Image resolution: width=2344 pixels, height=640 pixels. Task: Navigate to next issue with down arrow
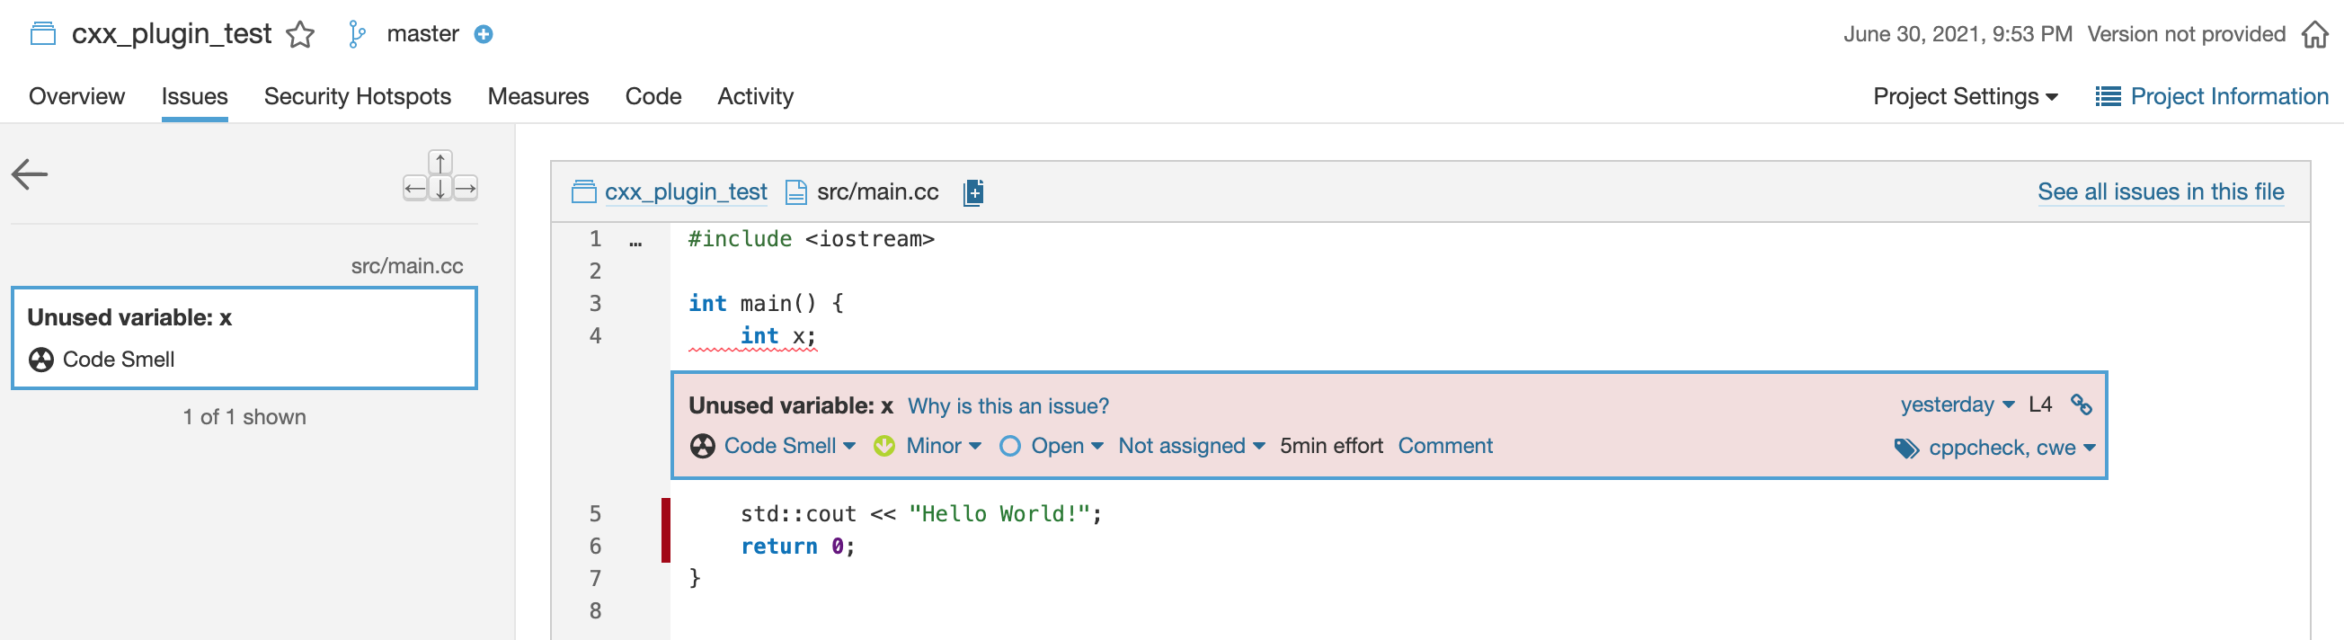tap(439, 191)
